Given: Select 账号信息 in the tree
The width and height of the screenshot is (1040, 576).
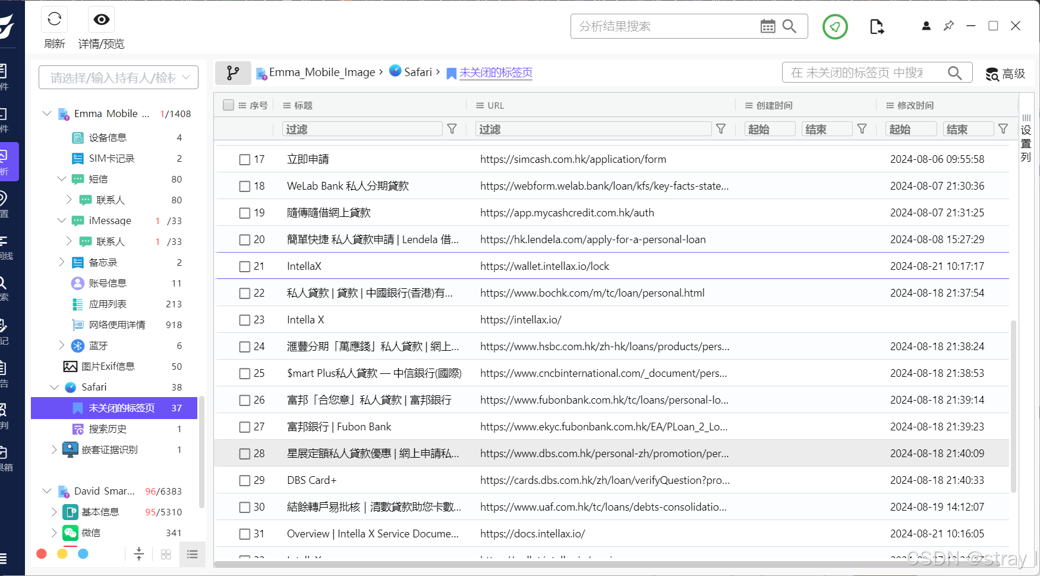Looking at the screenshot, I should (108, 284).
